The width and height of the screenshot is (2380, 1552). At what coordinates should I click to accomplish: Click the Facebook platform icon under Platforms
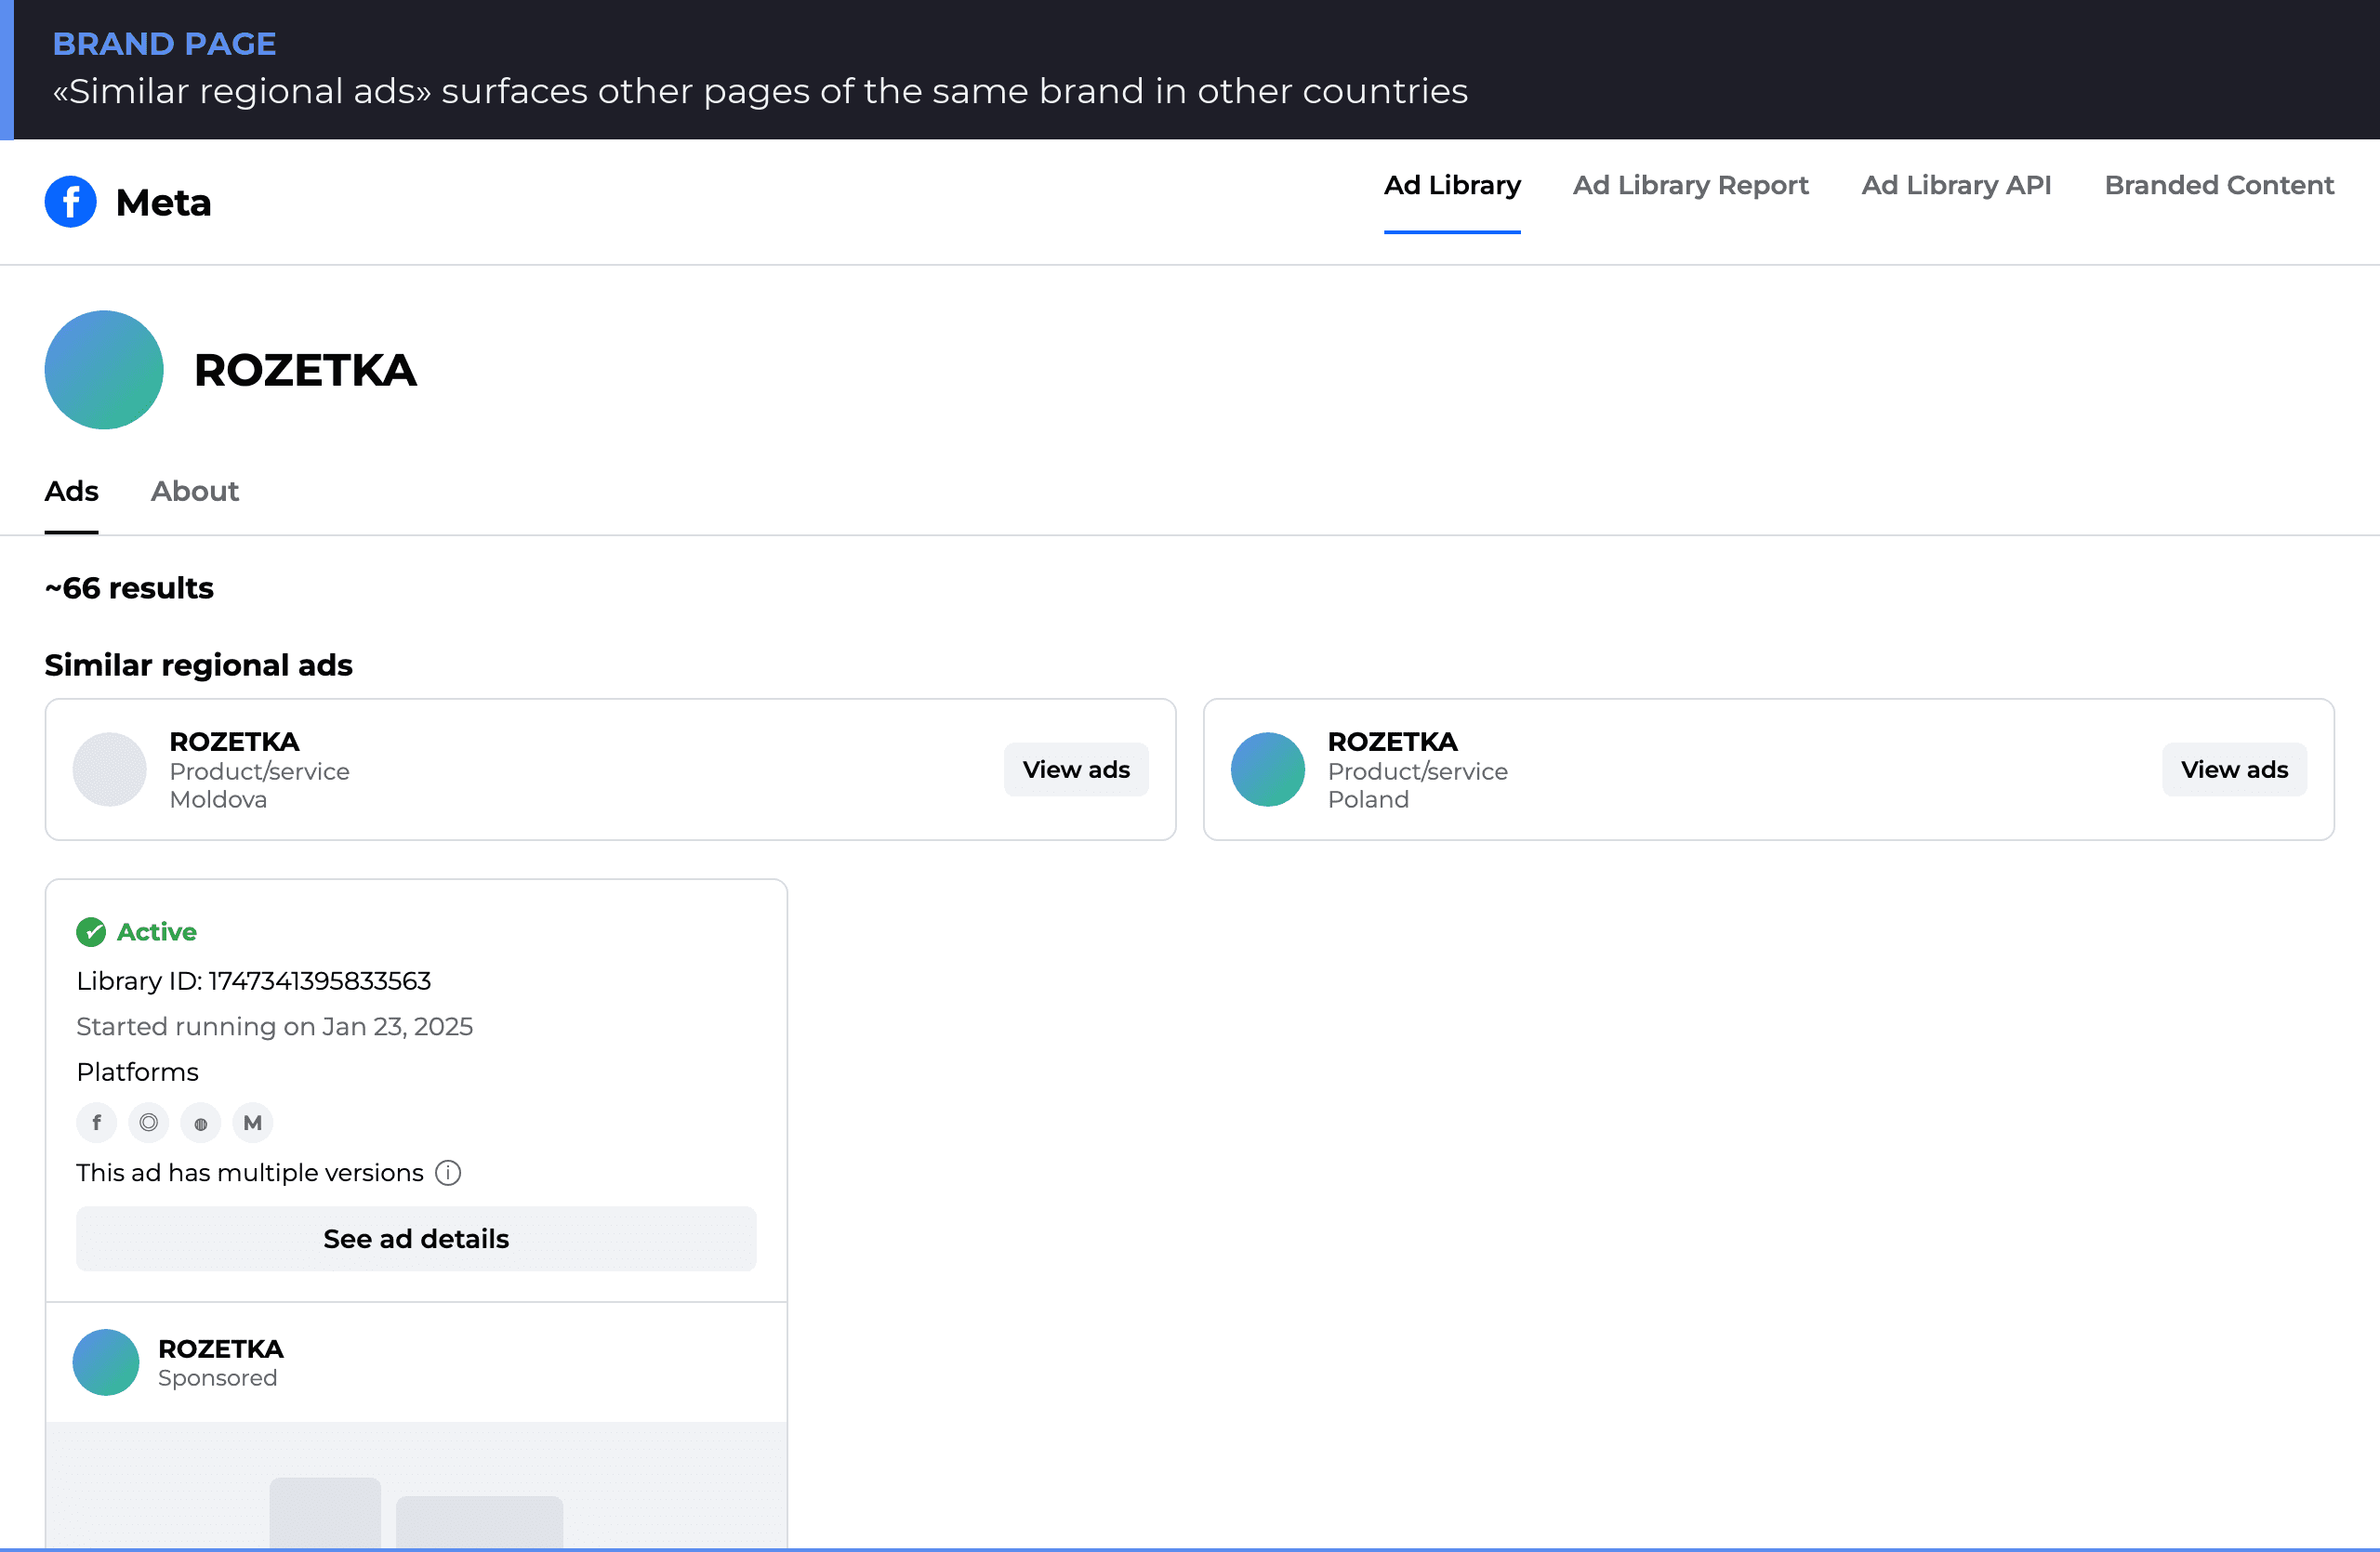[x=97, y=1123]
